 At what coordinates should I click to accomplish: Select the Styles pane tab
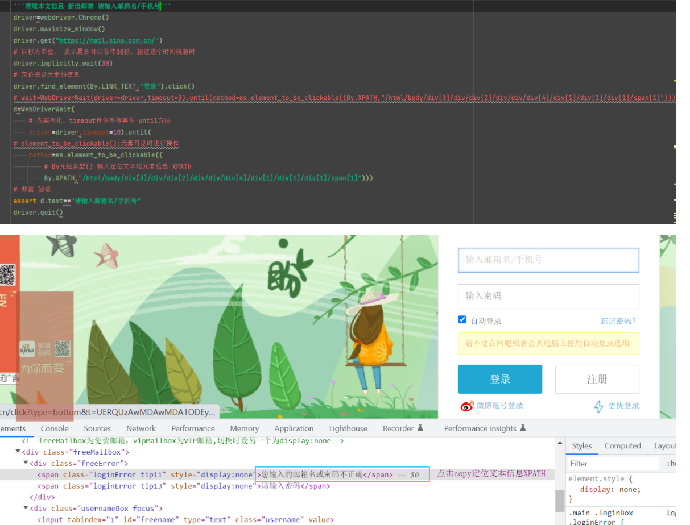[x=582, y=446]
